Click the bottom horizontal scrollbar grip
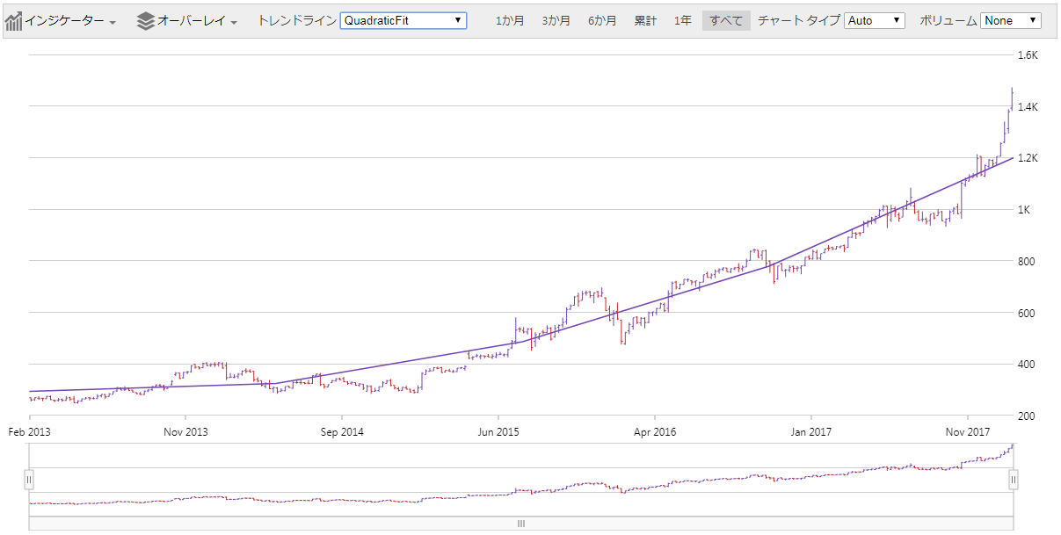Viewport: 1061px width, 535px height. 520,523
